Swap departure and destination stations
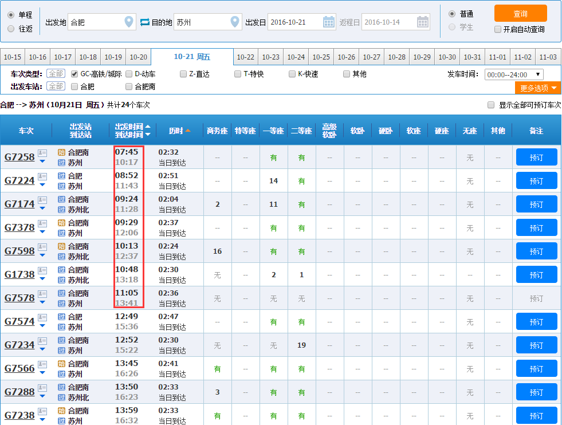 (144, 22)
